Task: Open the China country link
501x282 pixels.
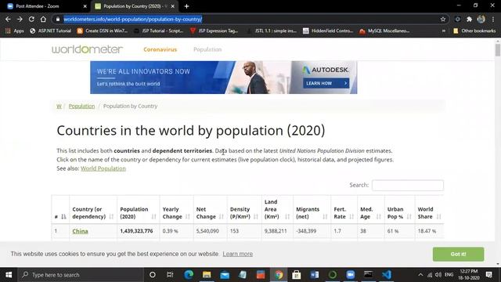Action: point(80,231)
